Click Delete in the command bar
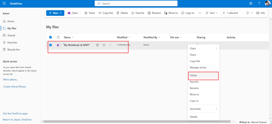 [x=122, y=13]
